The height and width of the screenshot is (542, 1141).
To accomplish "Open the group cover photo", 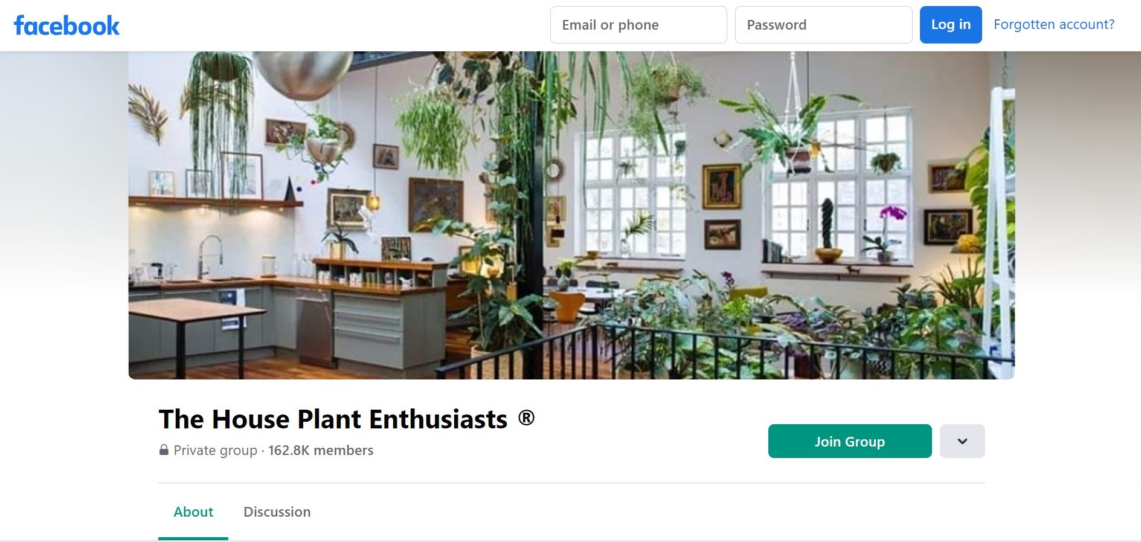I will 571,215.
